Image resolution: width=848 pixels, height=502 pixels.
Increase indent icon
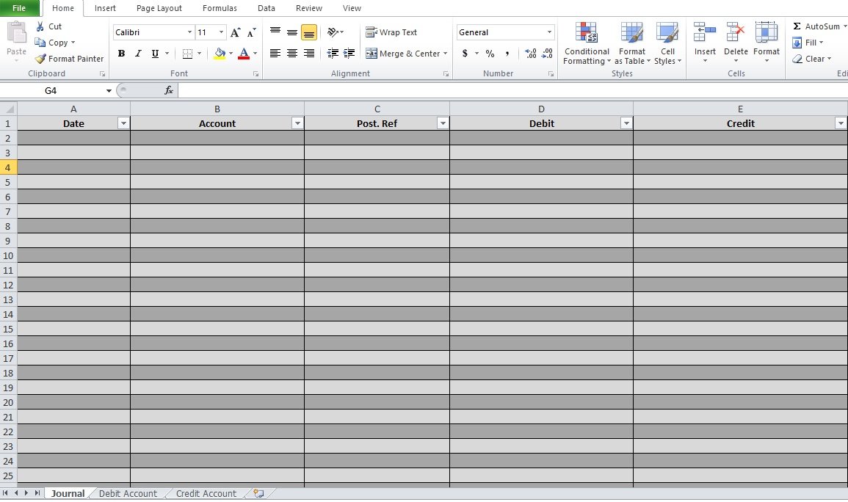[349, 54]
